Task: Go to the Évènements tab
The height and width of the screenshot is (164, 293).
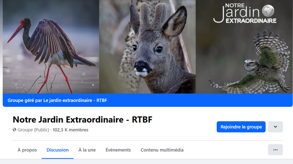Action: 118,150
